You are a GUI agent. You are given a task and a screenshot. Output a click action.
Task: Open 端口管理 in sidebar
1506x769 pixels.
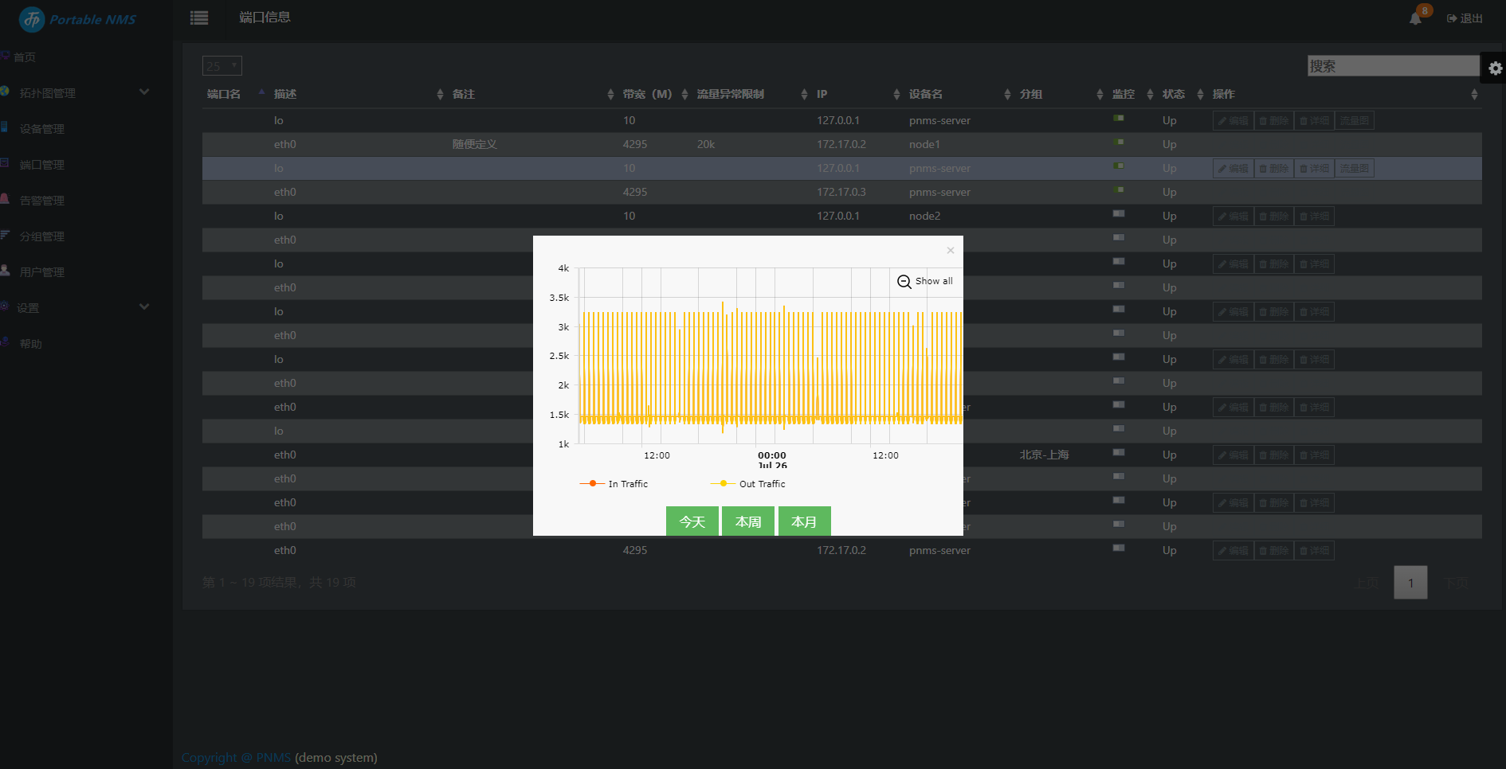pos(41,165)
